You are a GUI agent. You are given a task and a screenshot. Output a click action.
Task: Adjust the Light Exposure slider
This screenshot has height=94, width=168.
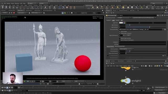(146, 27)
